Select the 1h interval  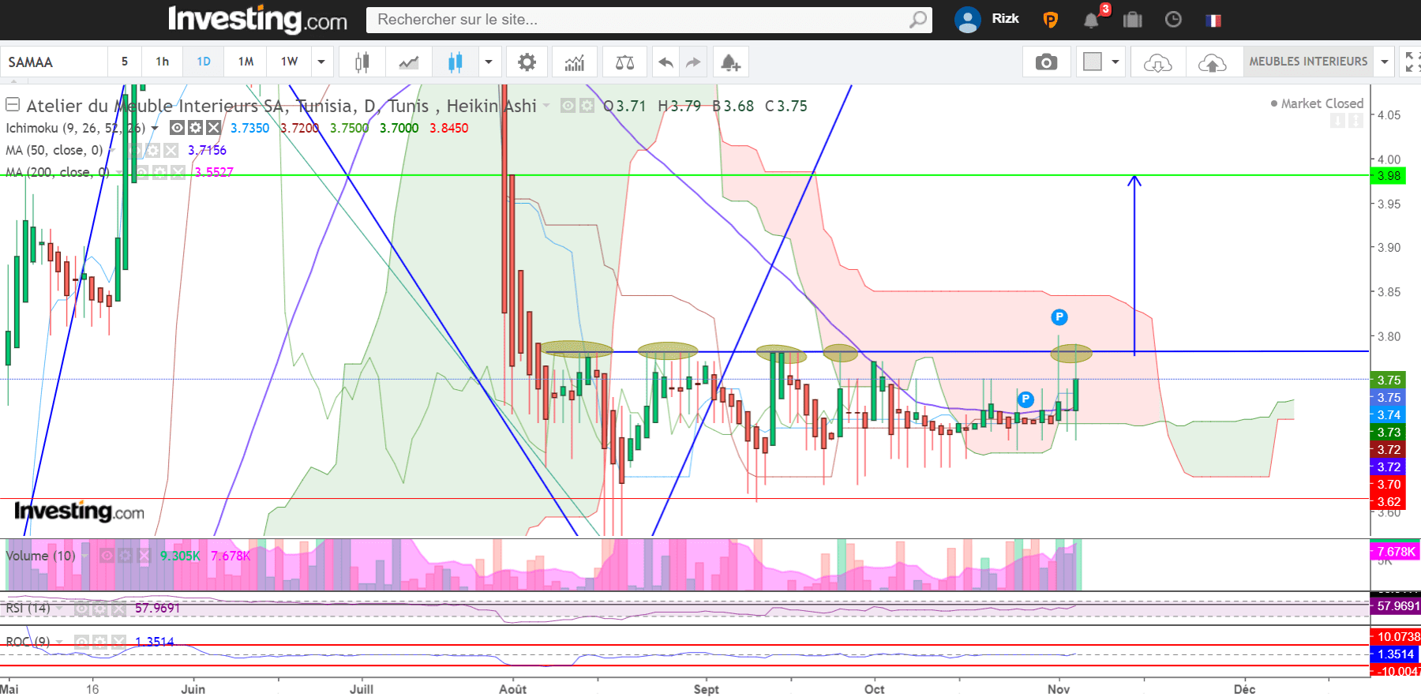pyautogui.click(x=163, y=62)
